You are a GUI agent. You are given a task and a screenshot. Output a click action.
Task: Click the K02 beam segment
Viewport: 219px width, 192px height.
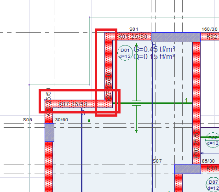[x=210, y=36]
